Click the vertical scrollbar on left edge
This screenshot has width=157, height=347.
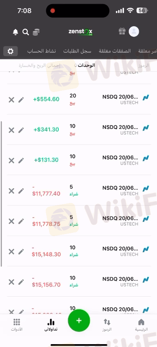coord(1,194)
